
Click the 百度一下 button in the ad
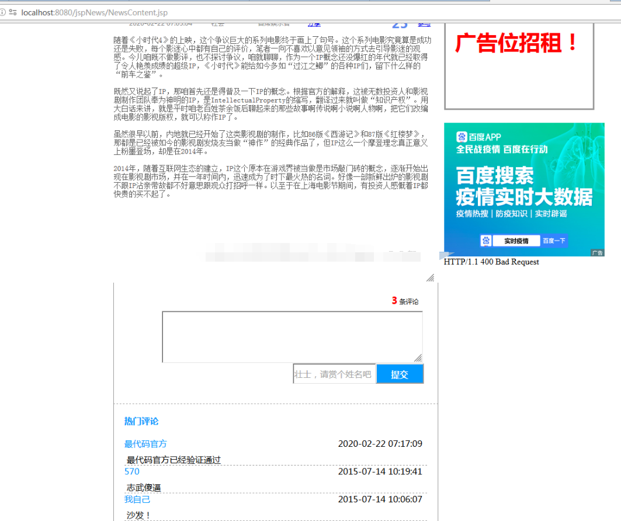(x=554, y=241)
